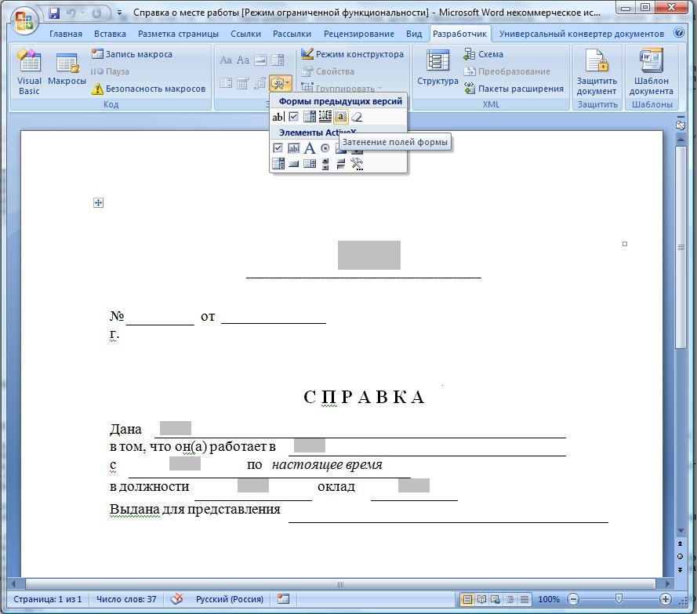697x614 pixels.
Task: Switch to Ссылки tab
Action: (246, 34)
